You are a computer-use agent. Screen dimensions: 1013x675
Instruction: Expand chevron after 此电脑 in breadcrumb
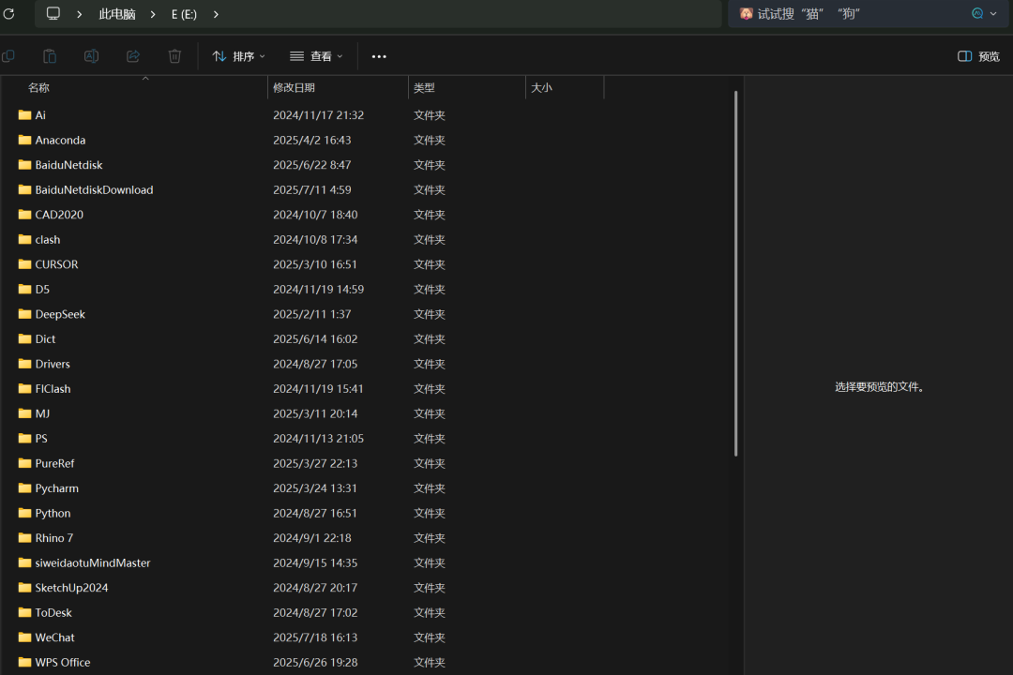point(153,14)
